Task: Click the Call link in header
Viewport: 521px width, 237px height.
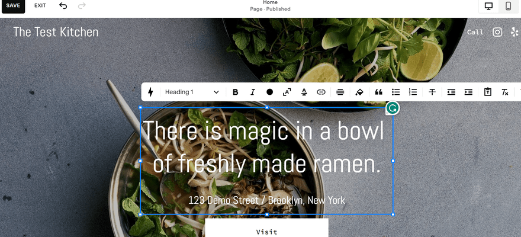Action: click(x=475, y=32)
